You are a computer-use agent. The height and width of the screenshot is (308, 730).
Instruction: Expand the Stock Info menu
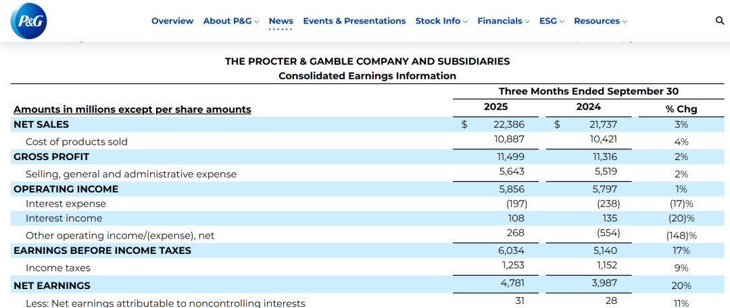click(x=441, y=21)
